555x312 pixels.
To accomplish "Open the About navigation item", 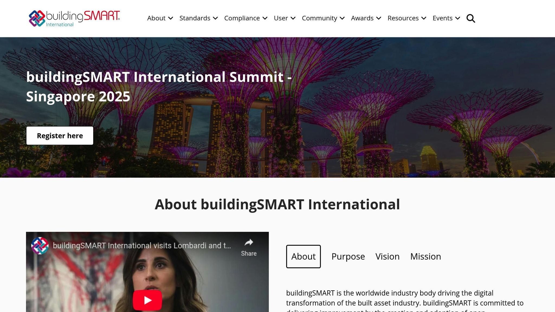I will (156, 18).
